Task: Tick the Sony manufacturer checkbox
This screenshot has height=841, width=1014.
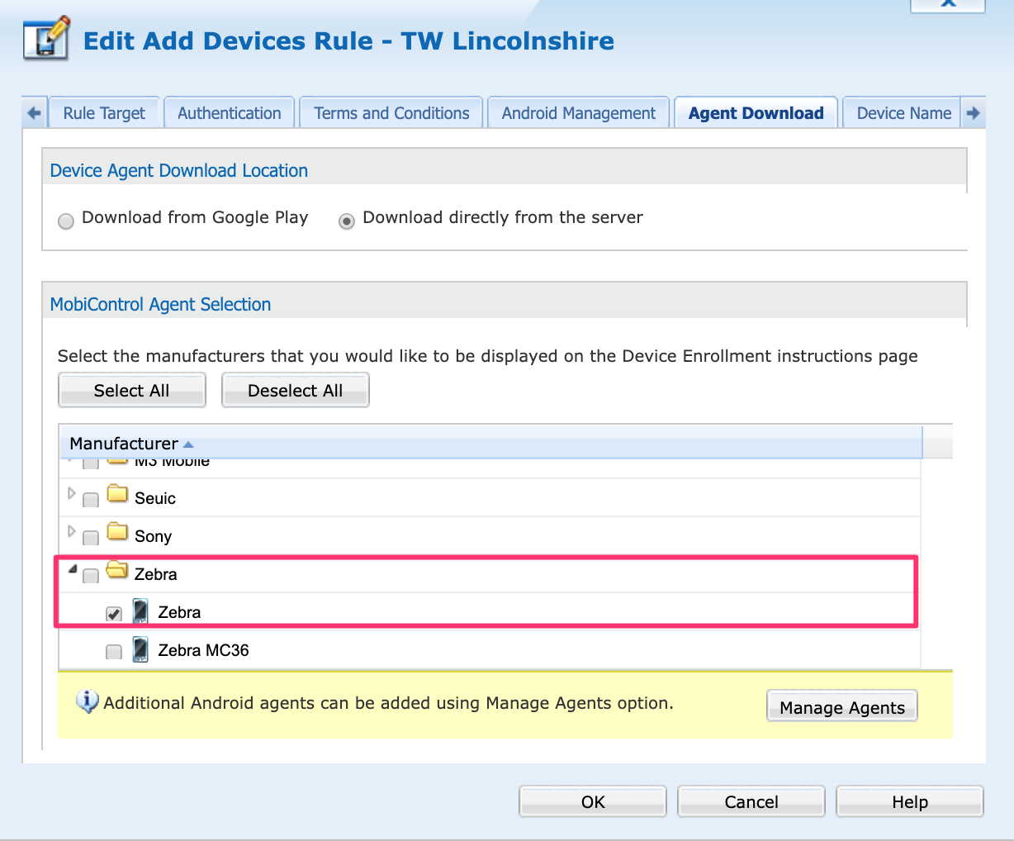Action: pos(91,538)
